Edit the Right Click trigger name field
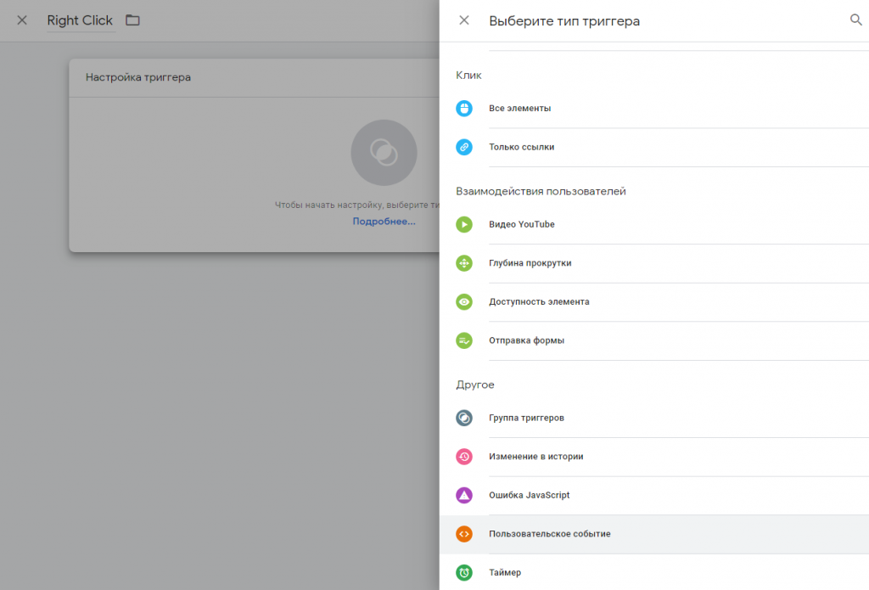Screen dimensions: 869x590 pyautogui.click(x=80, y=21)
